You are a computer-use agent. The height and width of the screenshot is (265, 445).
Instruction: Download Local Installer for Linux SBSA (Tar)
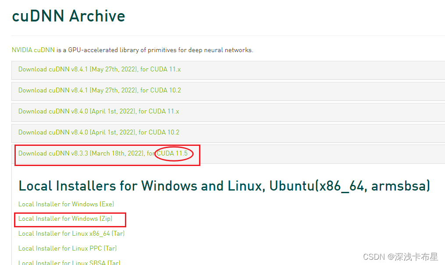(x=69, y=262)
